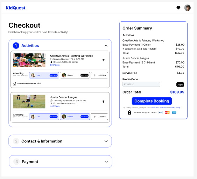Open the Terms and Conditions link
The image size is (197, 179).
coord(159,107)
